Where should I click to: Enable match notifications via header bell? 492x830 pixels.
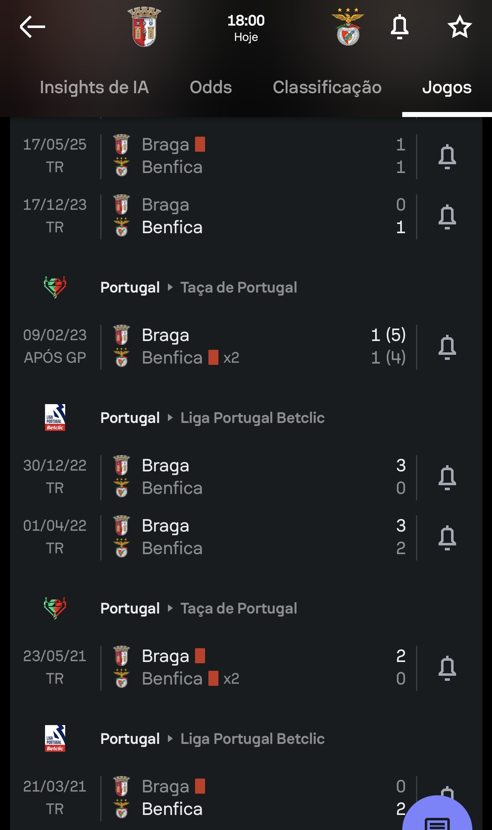tap(399, 27)
